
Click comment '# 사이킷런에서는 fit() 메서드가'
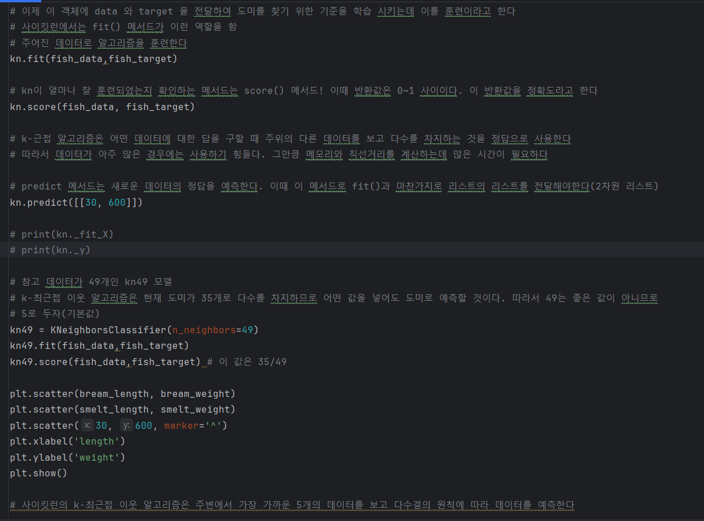(123, 27)
